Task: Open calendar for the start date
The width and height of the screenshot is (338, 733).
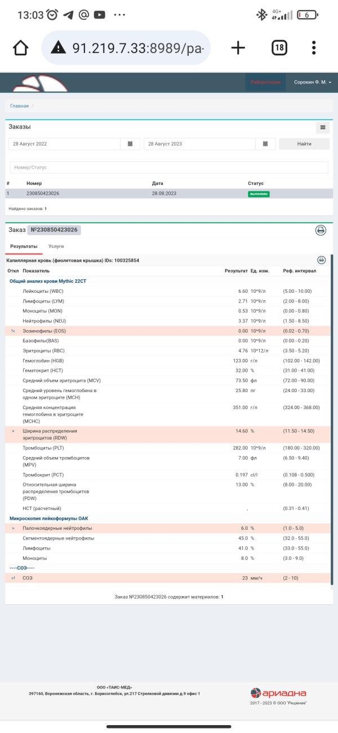Action: click(x=130, y=144)
